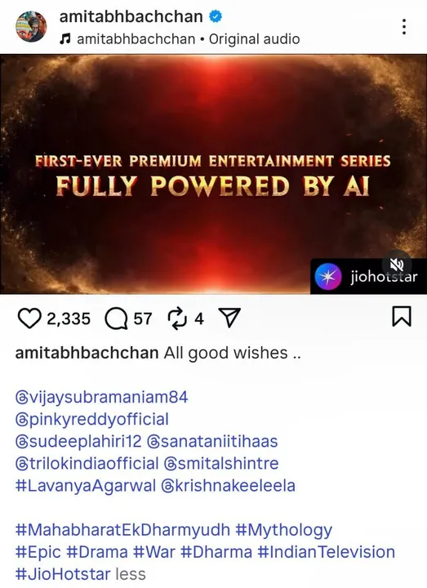Share the post with the paper plane icon
Screen dimensions: 427x588
click(x=229, y=318)
